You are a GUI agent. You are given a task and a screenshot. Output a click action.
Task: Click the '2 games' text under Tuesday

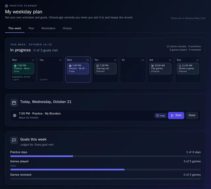click(x=44, y=79)
